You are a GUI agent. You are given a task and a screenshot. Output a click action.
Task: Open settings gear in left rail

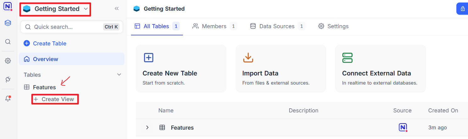[8, 61]
